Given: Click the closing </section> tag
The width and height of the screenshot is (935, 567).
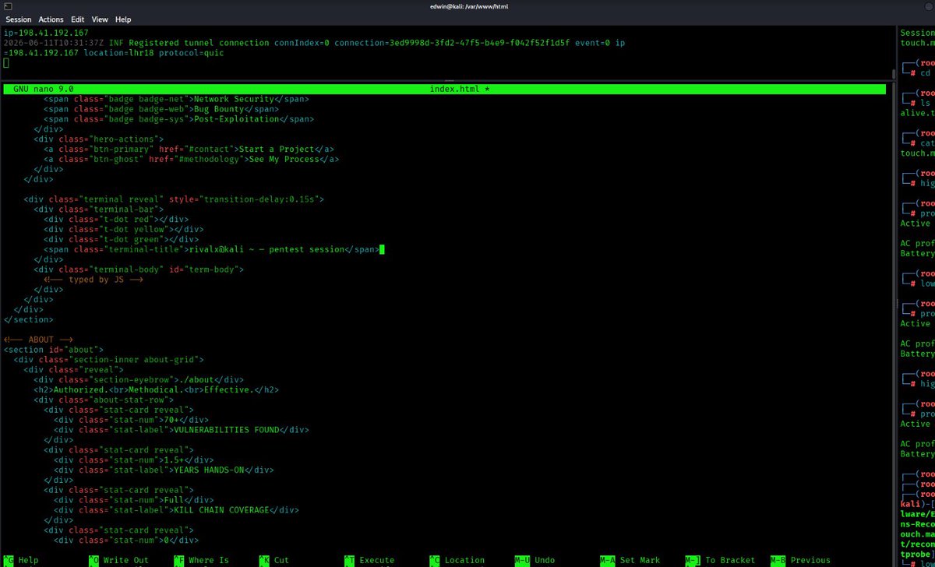Looking at the screenshot, I should tap(29, 319).
